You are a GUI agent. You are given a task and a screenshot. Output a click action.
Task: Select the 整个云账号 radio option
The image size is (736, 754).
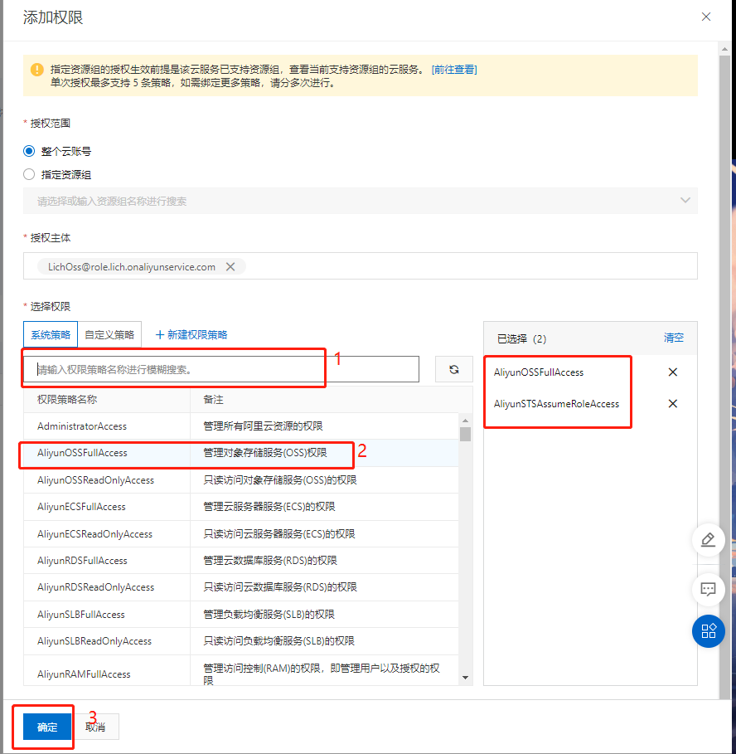point(29,151)
